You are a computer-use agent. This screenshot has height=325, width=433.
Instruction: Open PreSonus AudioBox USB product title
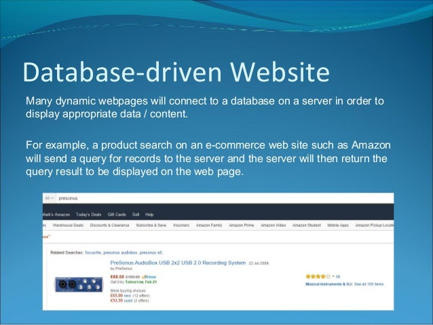pyautogui.click(x=178, y=263)
